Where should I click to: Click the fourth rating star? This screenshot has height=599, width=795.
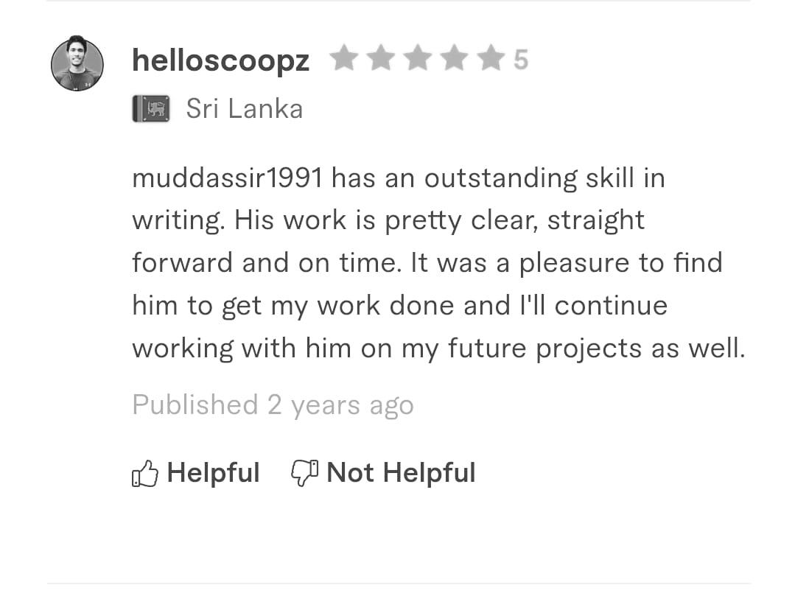[x=454, y=59]
